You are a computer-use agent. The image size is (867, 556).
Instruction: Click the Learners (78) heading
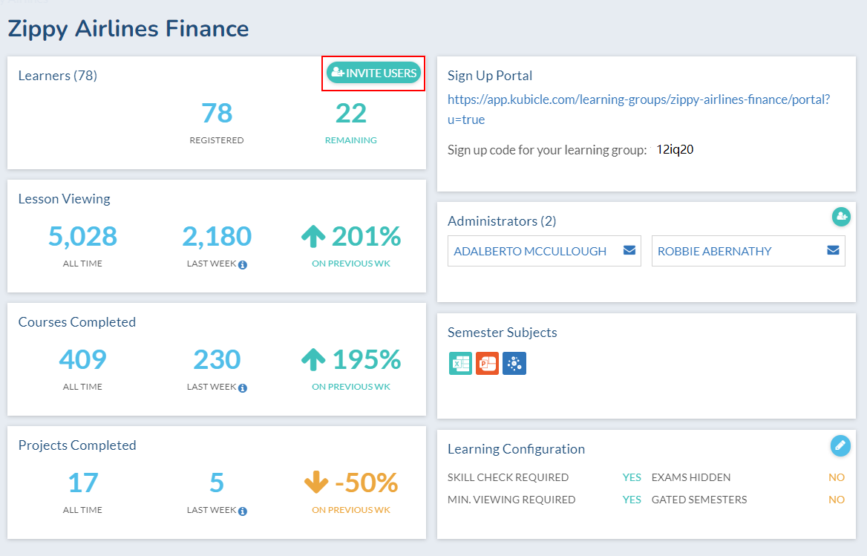point(57,76)
